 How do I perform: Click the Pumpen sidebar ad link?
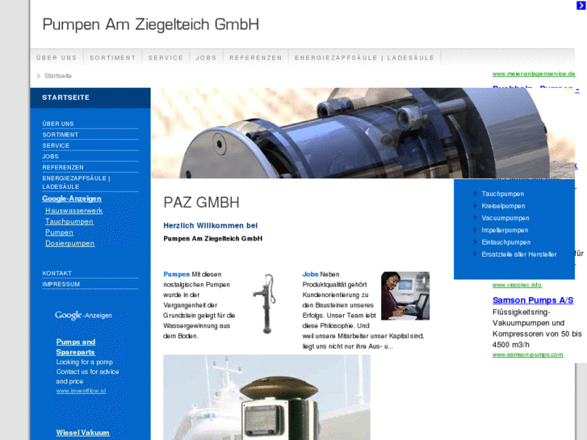59,233
